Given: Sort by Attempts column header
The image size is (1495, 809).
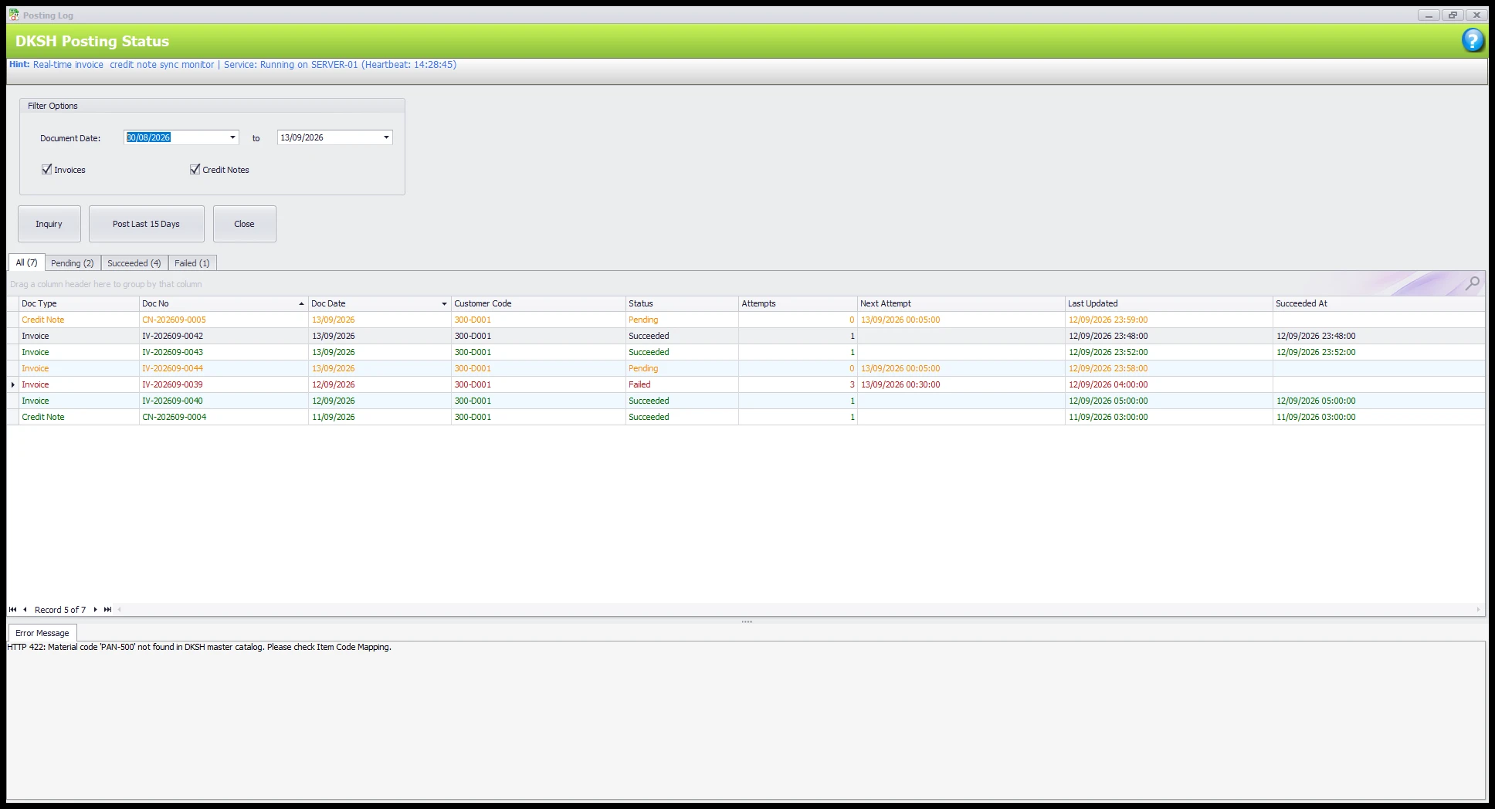Looking at the screenshot, I should point(798,304).
